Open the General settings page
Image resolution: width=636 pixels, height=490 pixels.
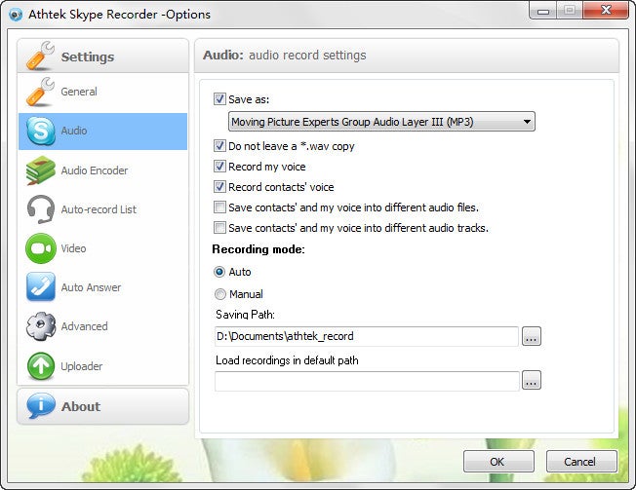[x=102, y=92]
